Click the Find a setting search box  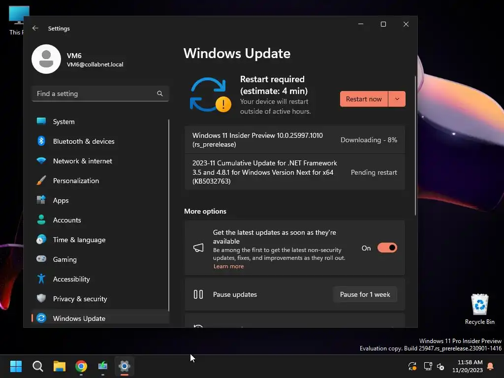click(x=100, y=94)
